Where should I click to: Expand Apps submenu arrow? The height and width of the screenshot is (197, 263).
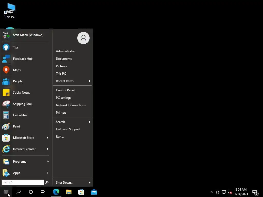point(48,173)
